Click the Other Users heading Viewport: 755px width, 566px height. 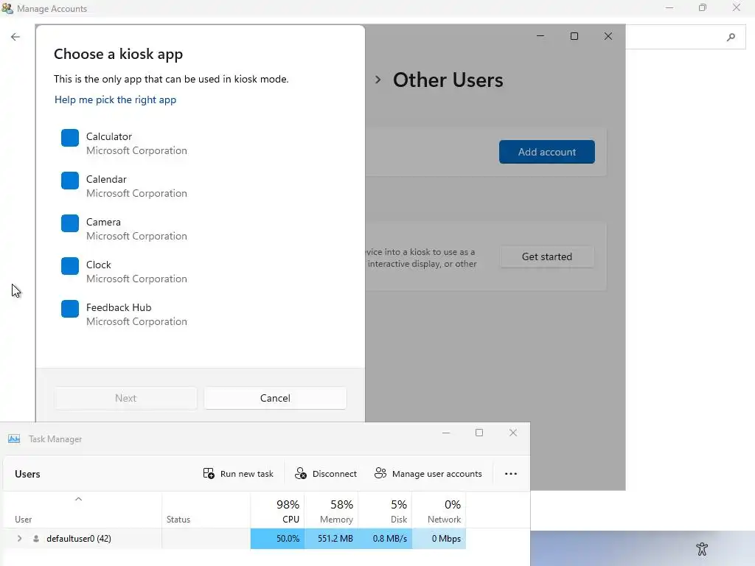tap(448, 80)
